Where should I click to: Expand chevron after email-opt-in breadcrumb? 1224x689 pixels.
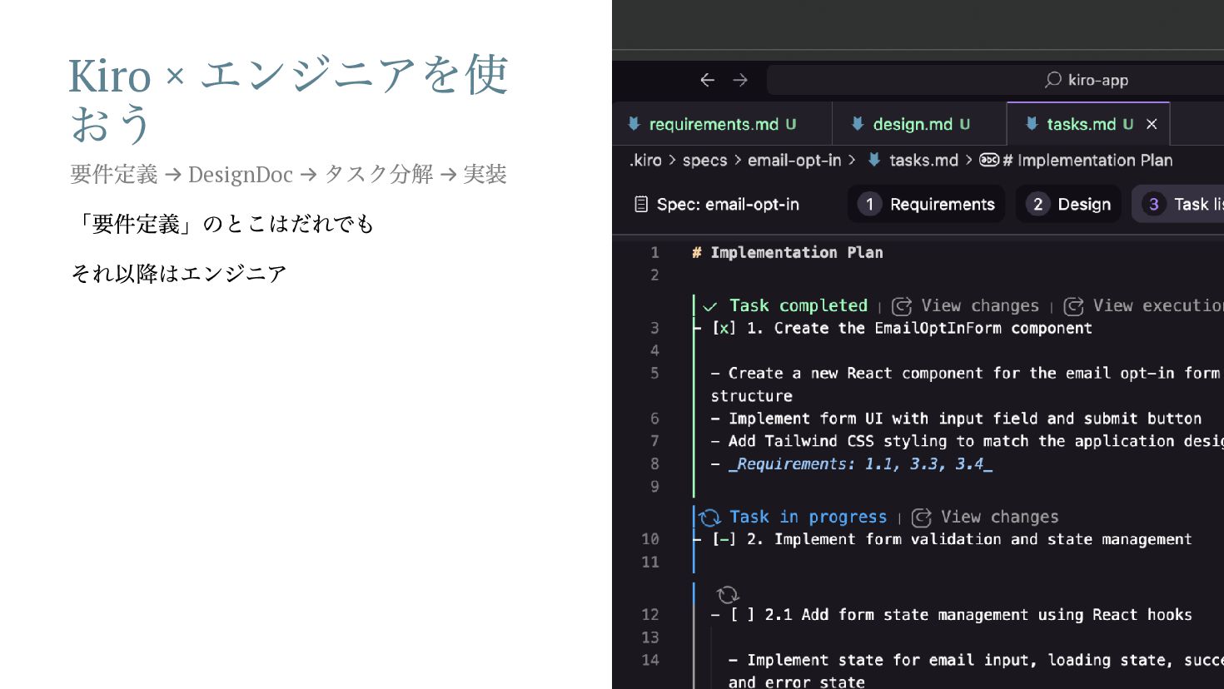pyautogui.click(x=852, y=160)
